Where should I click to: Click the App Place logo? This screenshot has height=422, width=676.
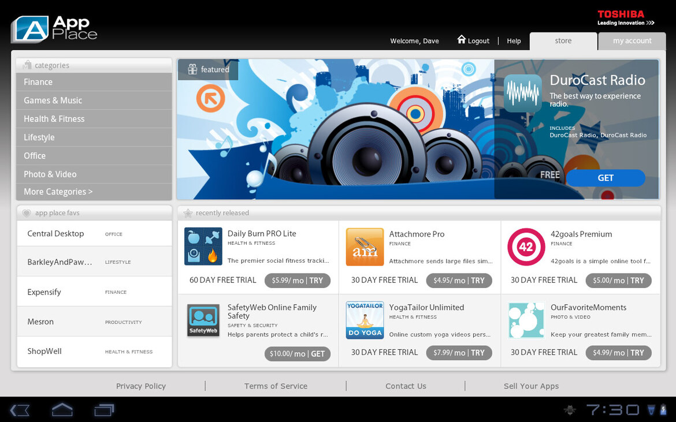[x=54, y=29]
